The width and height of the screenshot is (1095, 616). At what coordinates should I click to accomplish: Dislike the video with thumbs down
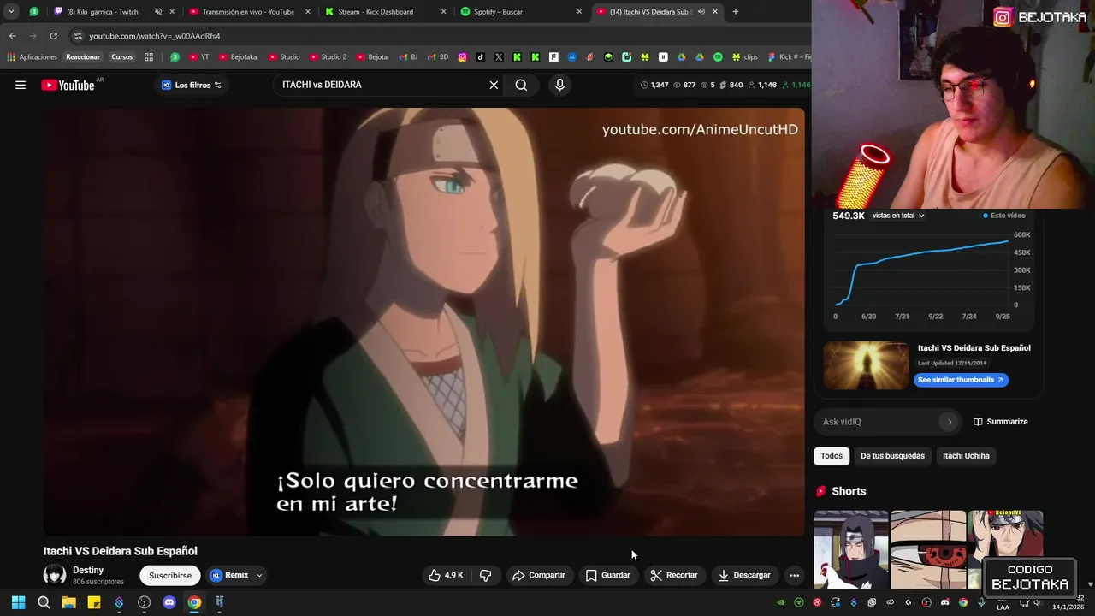[x=485, y=575]
